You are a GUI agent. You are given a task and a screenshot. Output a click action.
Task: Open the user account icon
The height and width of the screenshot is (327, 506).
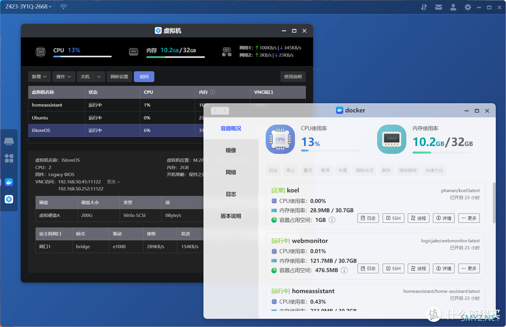(454, 7)
